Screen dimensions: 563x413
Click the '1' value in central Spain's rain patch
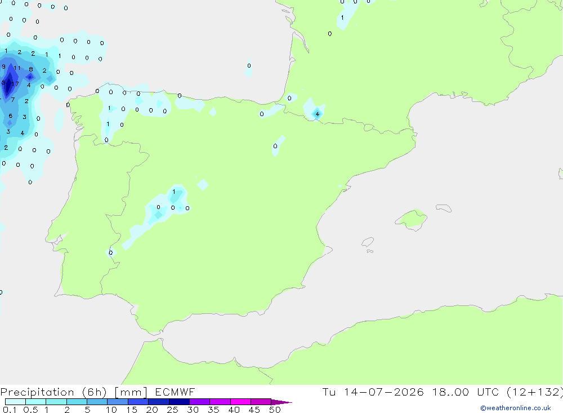point(174,192)
